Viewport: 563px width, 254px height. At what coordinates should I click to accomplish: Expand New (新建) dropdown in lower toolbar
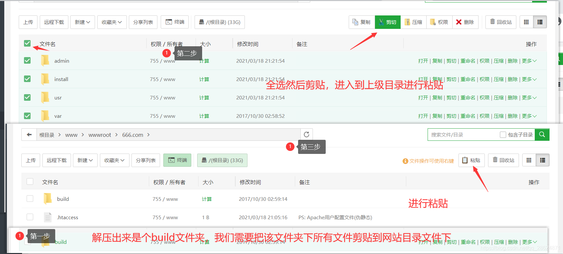[x=85, y=160]
